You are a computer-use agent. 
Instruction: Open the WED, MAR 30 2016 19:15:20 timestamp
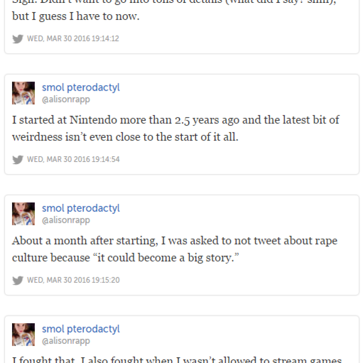point(73,280)
